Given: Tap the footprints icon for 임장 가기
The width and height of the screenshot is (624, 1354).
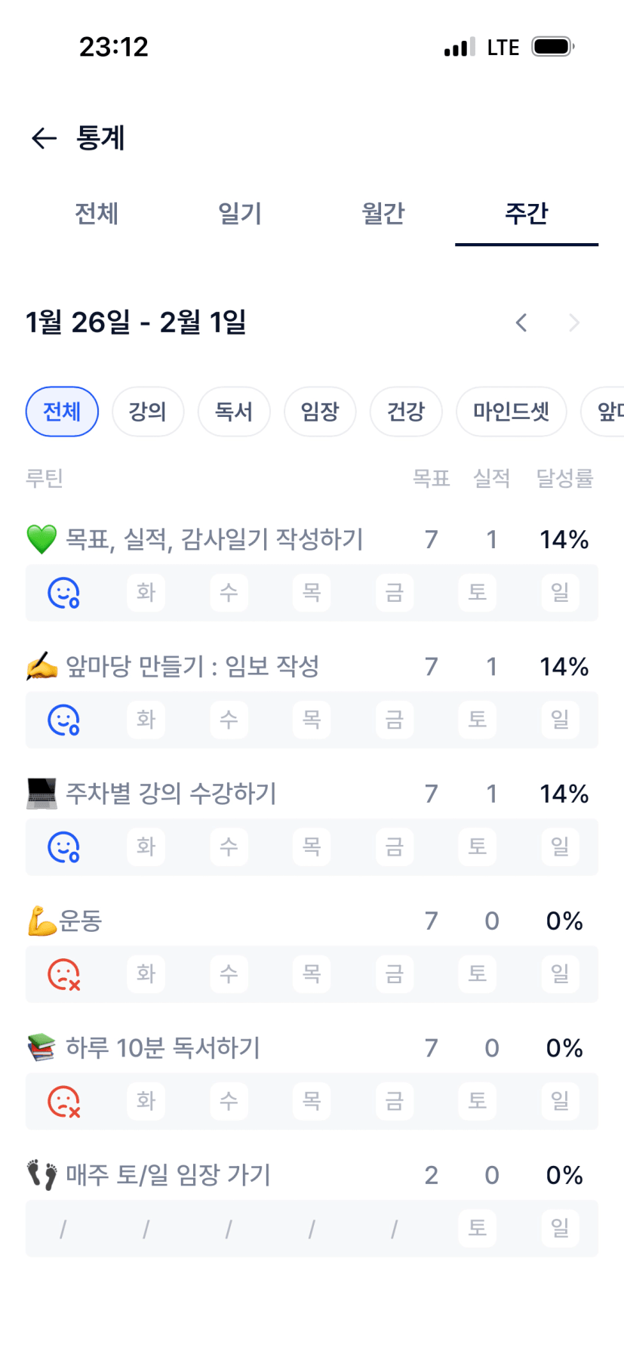Looking at the screenshot, I should [x=41, y=1175].
